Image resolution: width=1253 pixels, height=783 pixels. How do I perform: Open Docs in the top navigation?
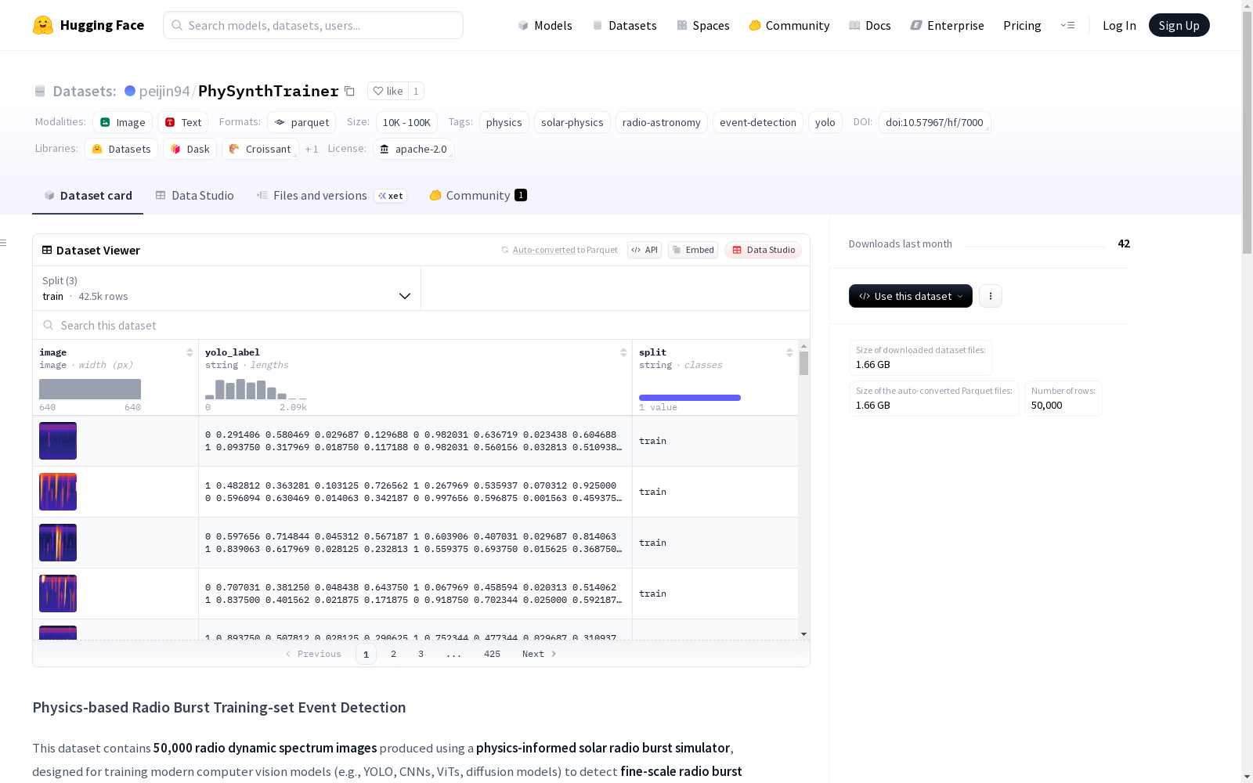coord(870,25)
